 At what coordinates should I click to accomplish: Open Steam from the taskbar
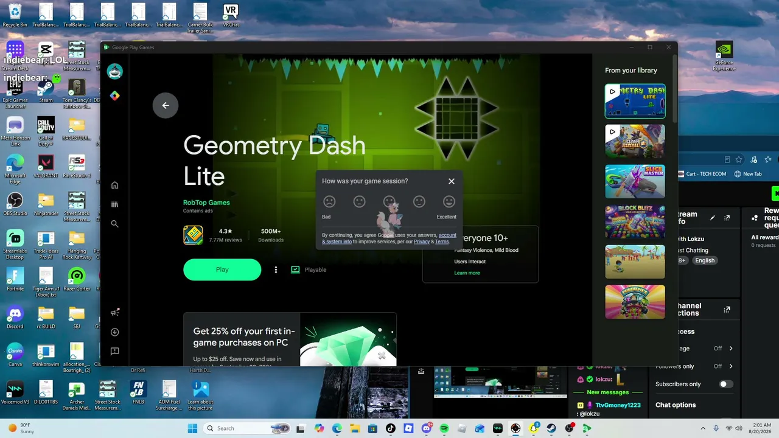pos(551,428)
